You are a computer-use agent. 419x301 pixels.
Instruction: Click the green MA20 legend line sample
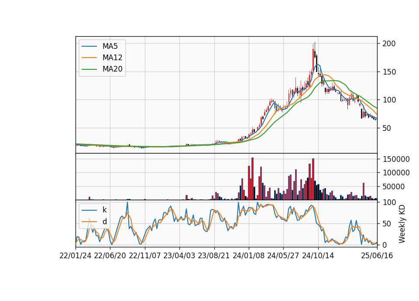click(x=89, y=69)
